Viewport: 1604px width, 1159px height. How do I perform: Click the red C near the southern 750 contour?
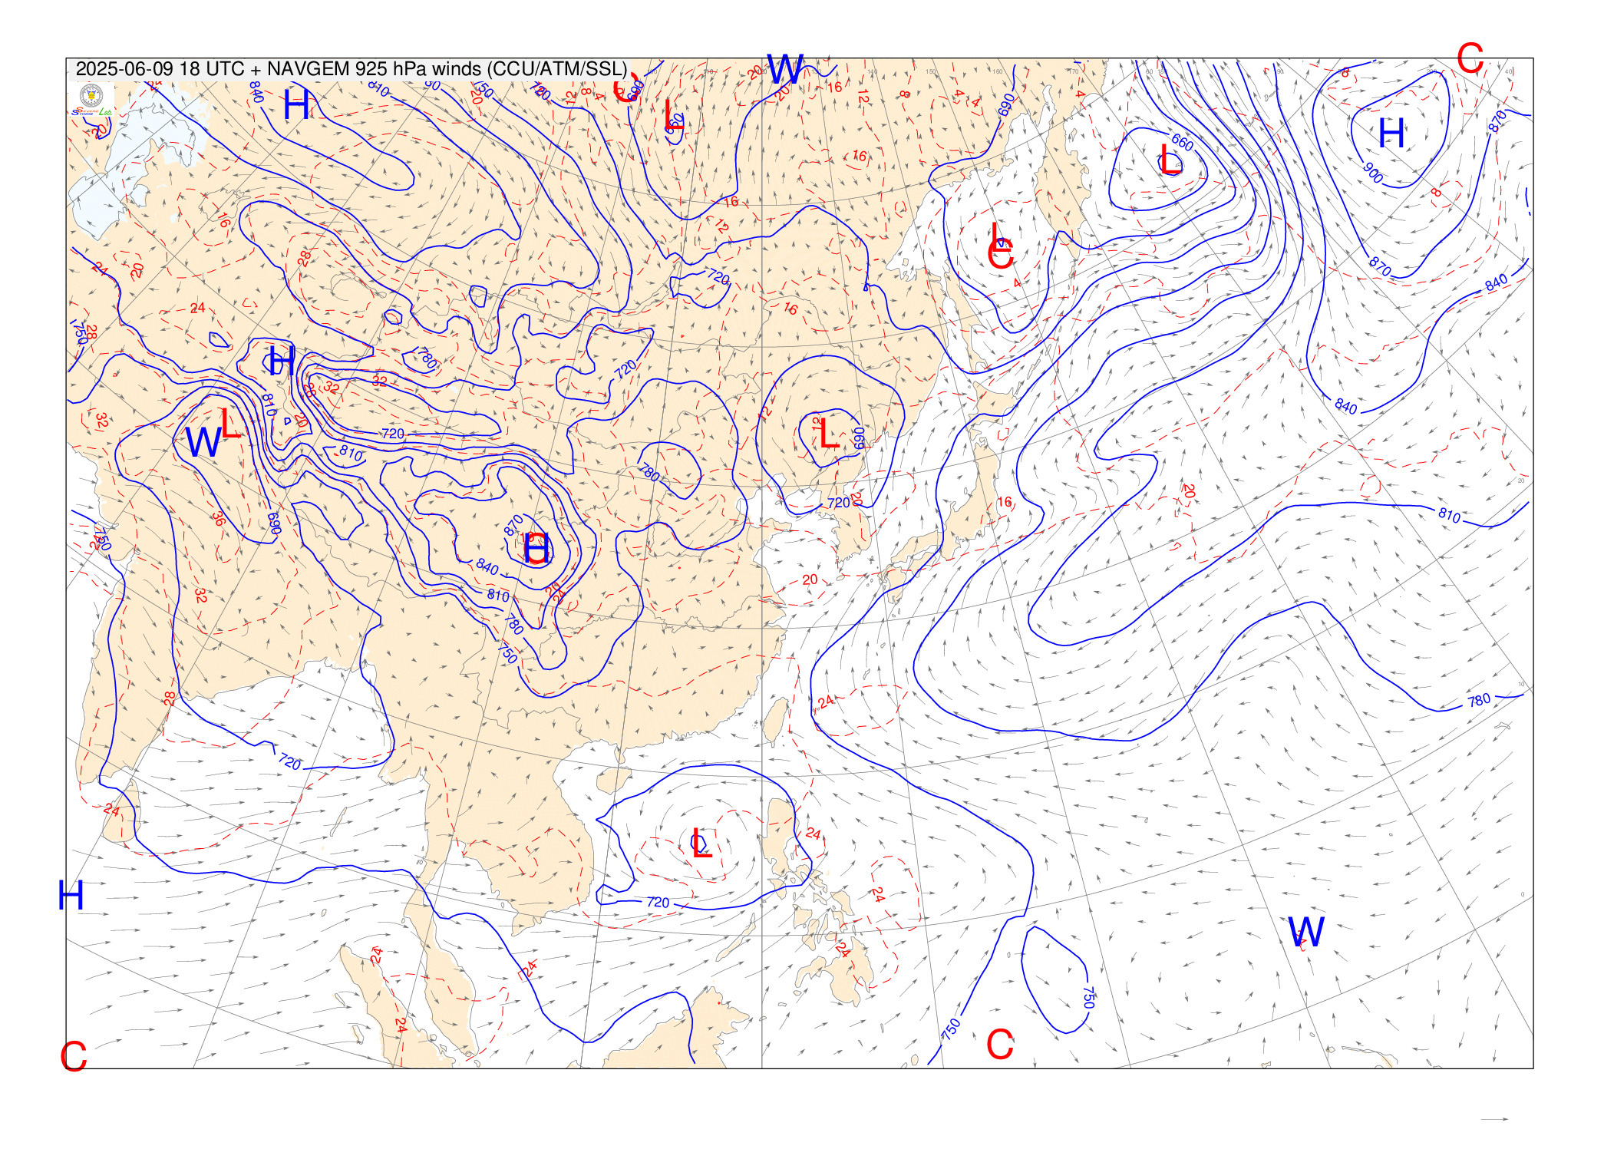[x=999, y=1045]
